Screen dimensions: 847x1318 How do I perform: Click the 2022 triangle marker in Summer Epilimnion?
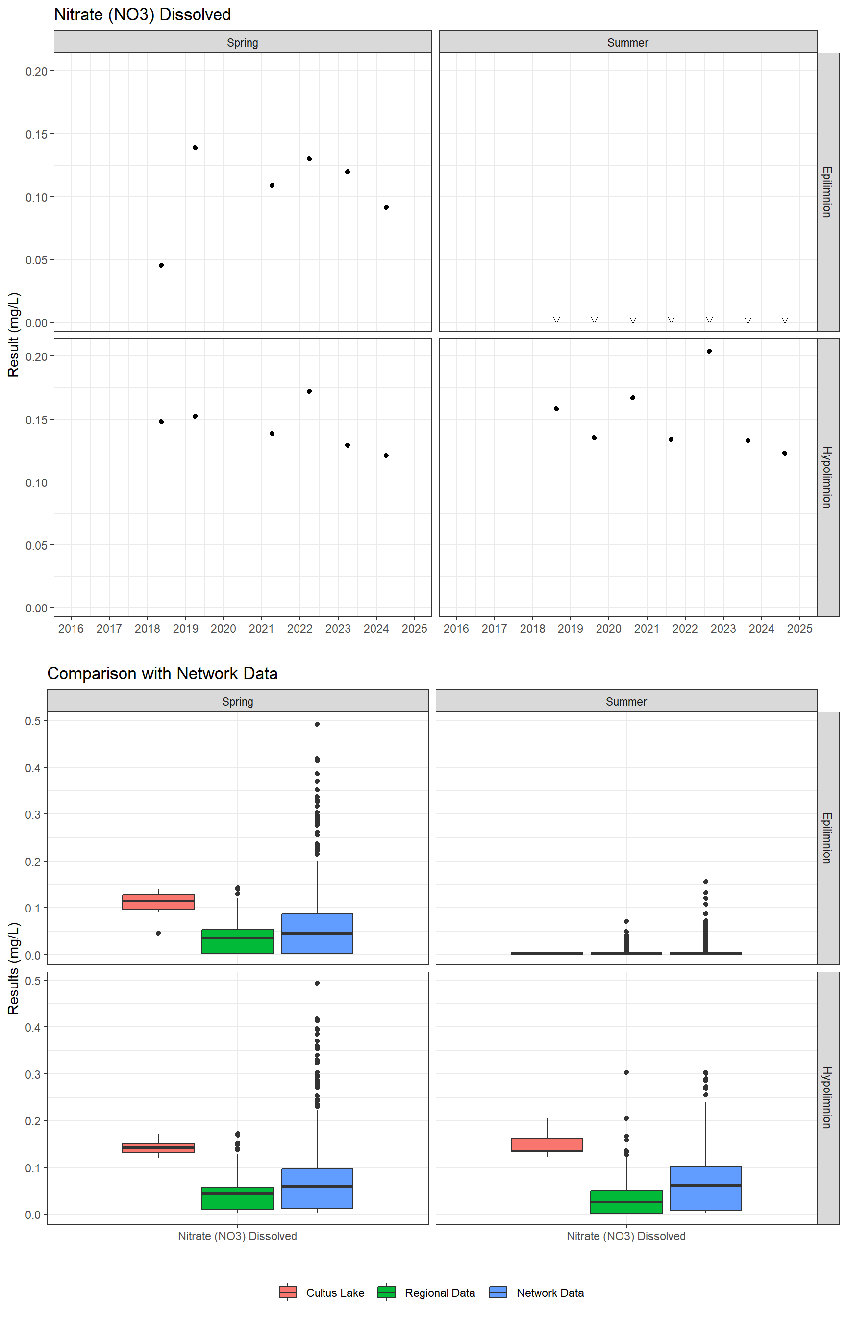point(709,320)
